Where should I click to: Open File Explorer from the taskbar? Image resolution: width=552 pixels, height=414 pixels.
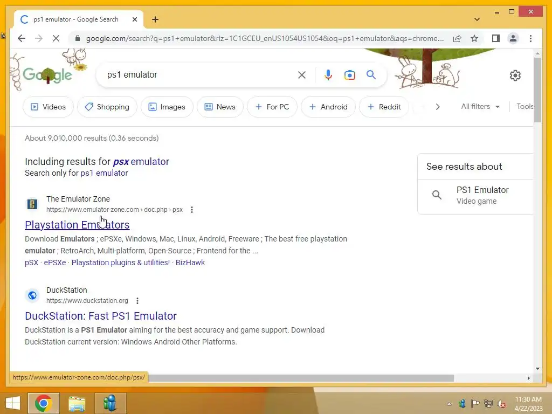pos(77,403)
